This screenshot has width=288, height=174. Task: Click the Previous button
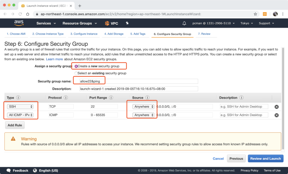[x=236, y=159]
